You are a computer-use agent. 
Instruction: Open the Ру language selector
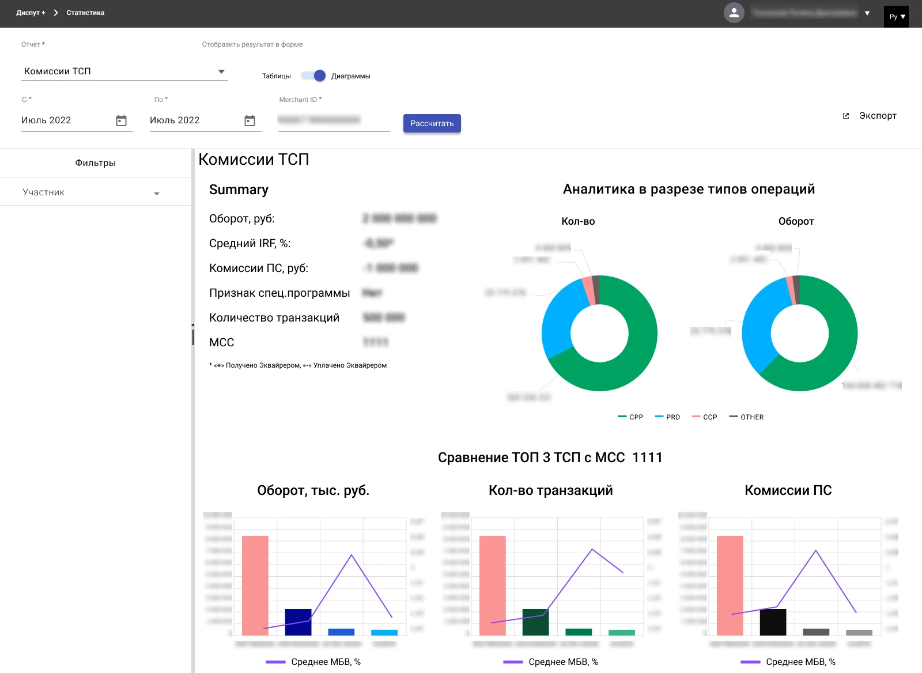[896, 17]
